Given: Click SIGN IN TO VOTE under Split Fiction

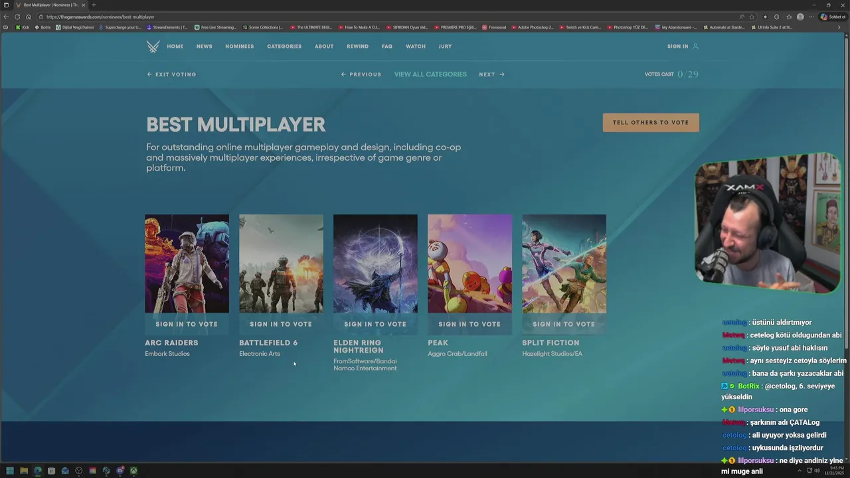Looking at the screenshot, I should tap(564, 324).
